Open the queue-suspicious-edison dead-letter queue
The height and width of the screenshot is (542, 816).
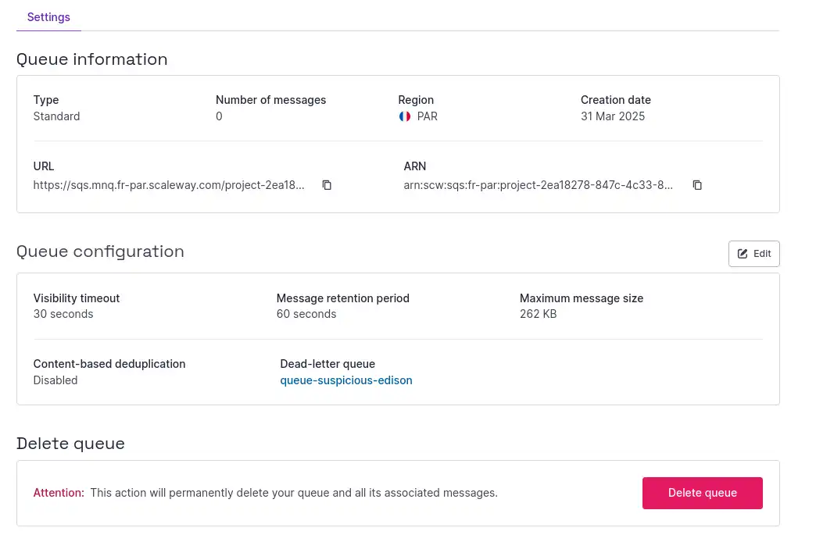345,380
